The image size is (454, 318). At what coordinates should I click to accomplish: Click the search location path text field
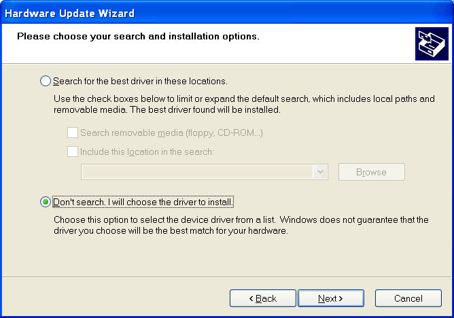[197, 172]
